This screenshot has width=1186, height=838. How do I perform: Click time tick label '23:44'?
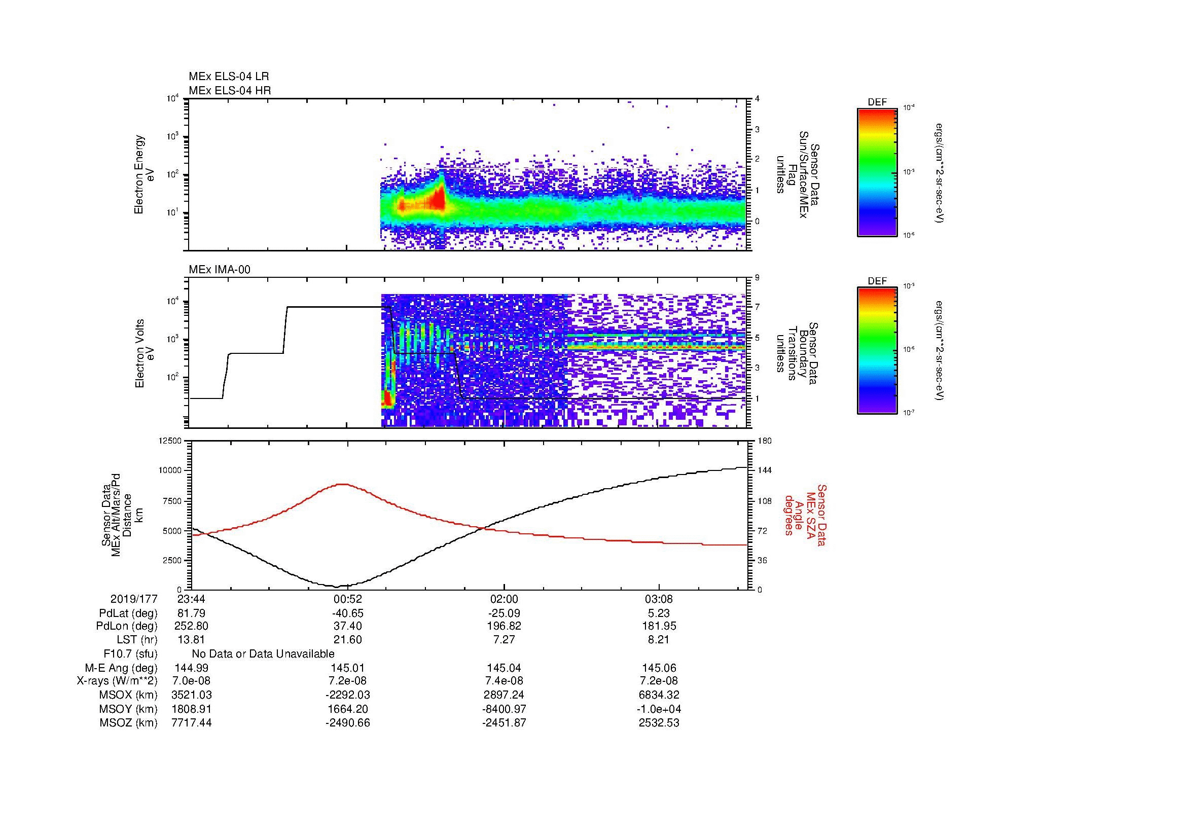(x=191, y=599)
